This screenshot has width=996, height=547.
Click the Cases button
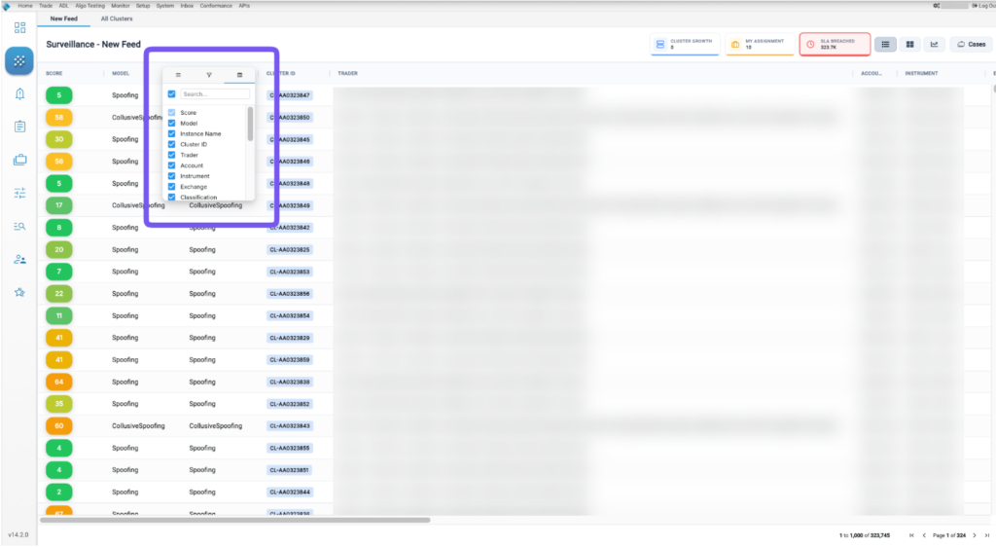(x=972, y=45)
